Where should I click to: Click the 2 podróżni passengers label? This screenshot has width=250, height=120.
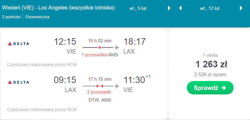pyautogui.click(x=11, y=17)
